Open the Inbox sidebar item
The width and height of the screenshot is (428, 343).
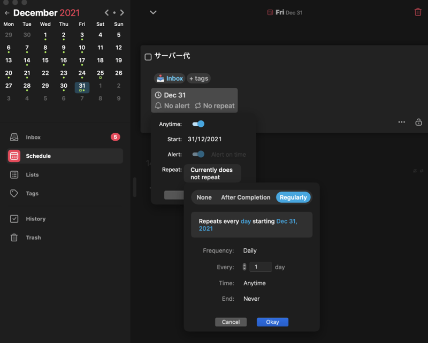pyautogui.click(x=33, y=138)
